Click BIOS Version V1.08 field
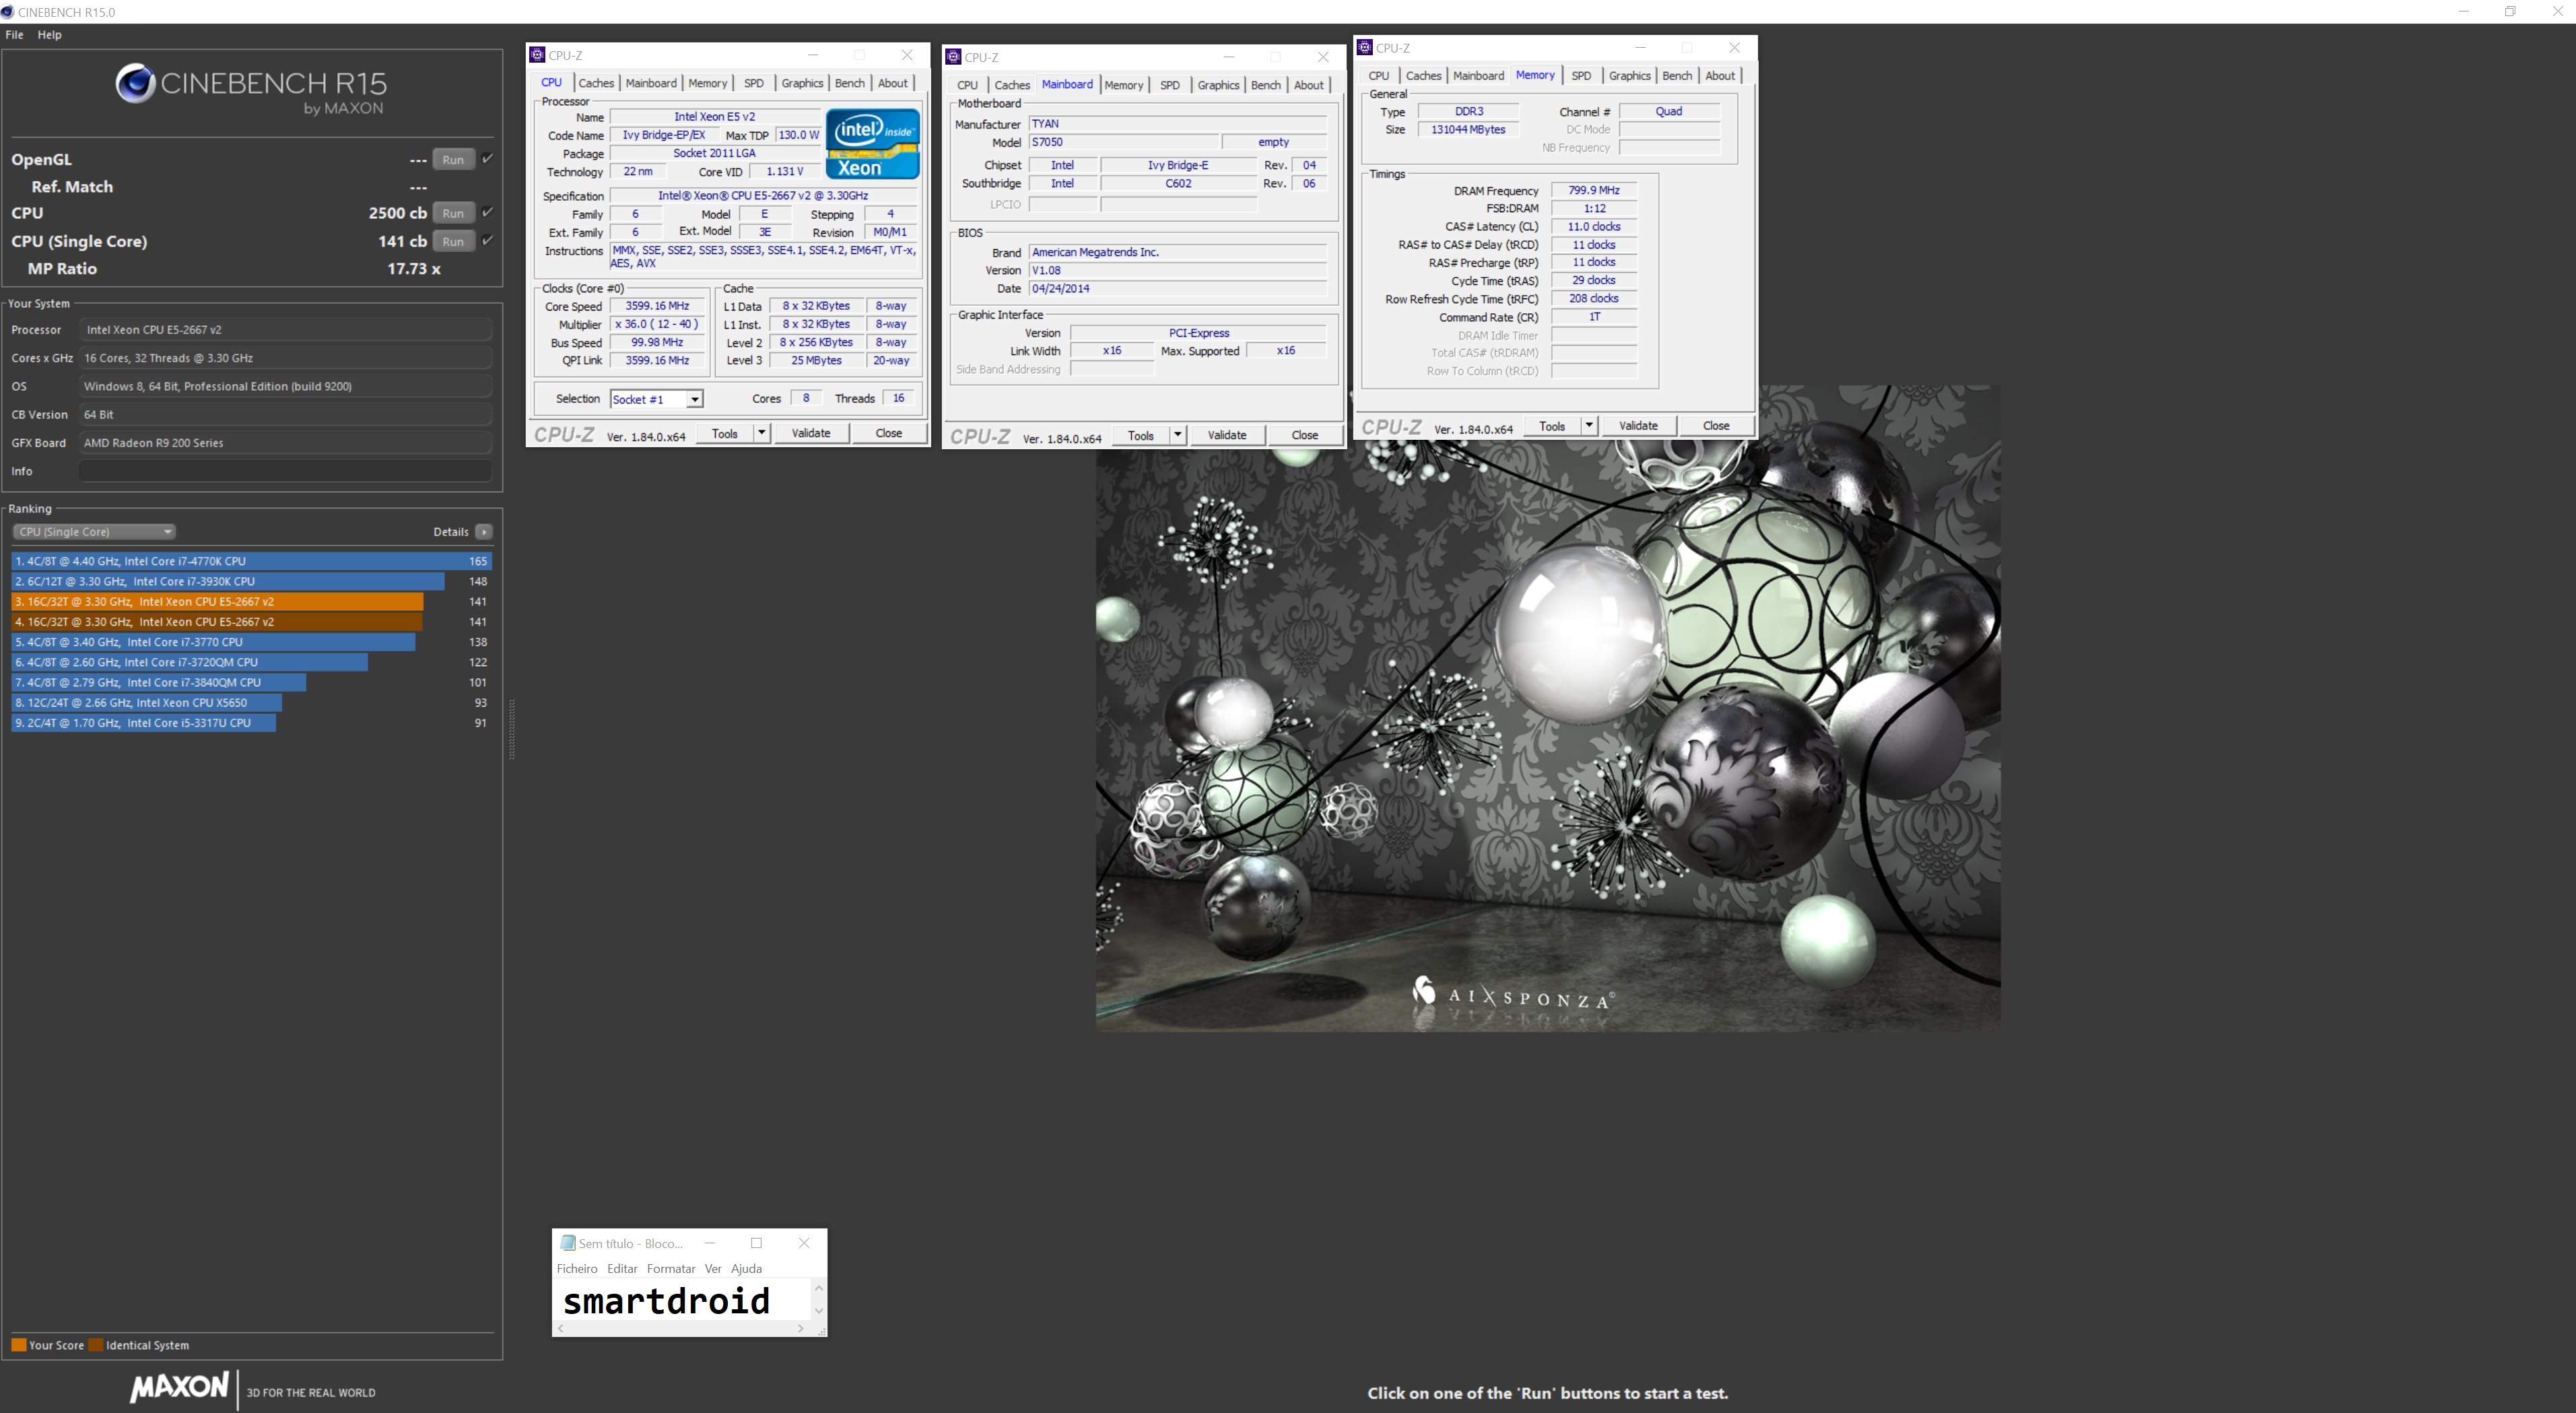Viewport: 2576px width, 1413px height. click(1178, 270)
